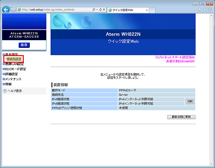The height and width of the screenshot is (168, 215).
Task: Select the 接続先設定 link
Action: 14,59
